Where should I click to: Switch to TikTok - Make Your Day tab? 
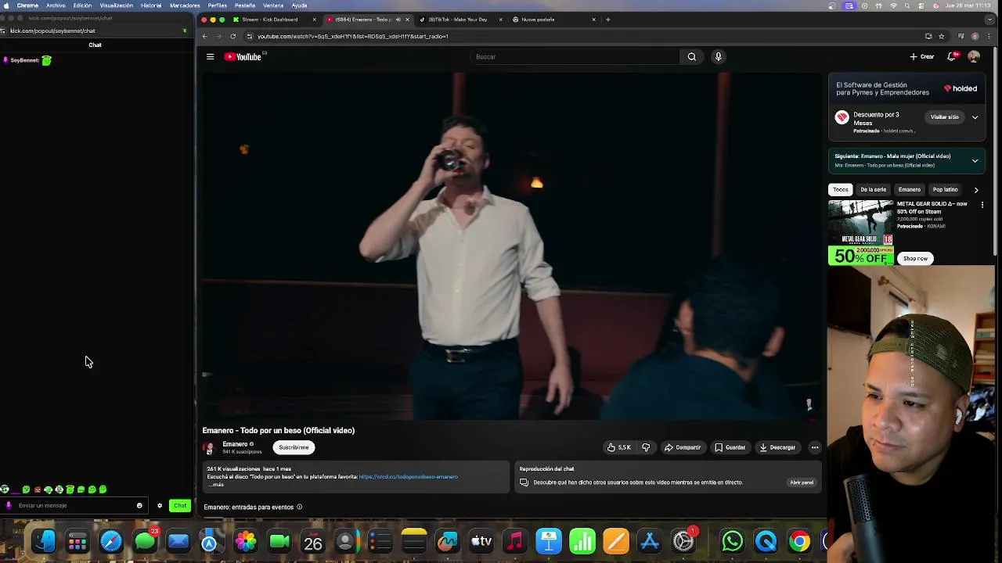pos(459,20)
